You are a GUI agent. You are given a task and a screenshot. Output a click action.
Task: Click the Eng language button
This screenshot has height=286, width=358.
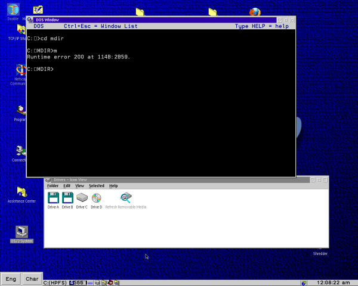click(11, 279)
